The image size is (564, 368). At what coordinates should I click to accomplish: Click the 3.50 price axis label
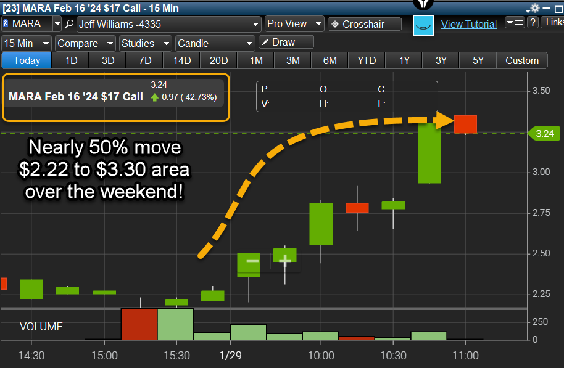coord(541,91)
